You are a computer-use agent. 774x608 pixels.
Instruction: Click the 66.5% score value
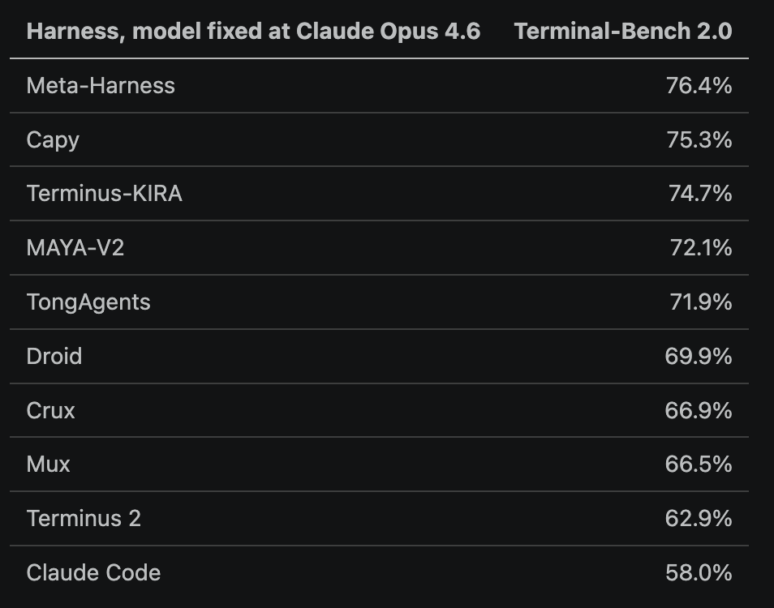(x=699, y=464)
